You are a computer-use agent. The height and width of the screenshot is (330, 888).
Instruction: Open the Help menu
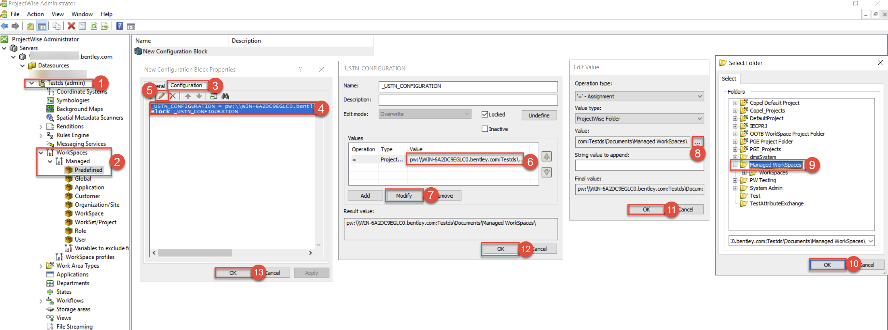(x=106, y=14)
